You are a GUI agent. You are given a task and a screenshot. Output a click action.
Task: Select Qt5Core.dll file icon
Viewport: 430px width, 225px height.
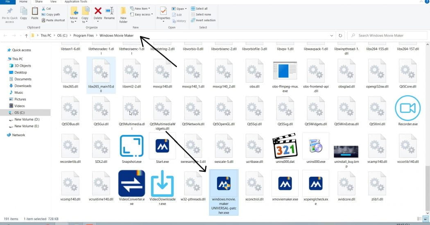(x=408, y=70)
